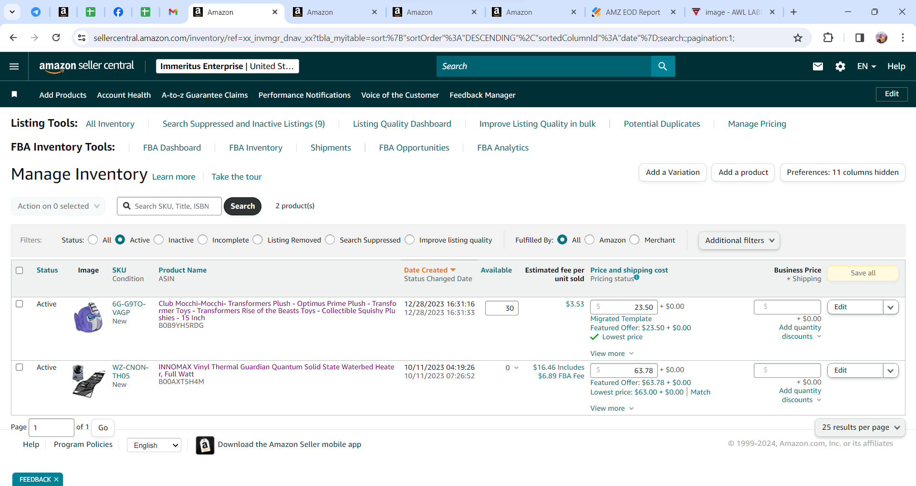Open Performance Notifications menu item

pyautogui.click(x=304, y=95)
